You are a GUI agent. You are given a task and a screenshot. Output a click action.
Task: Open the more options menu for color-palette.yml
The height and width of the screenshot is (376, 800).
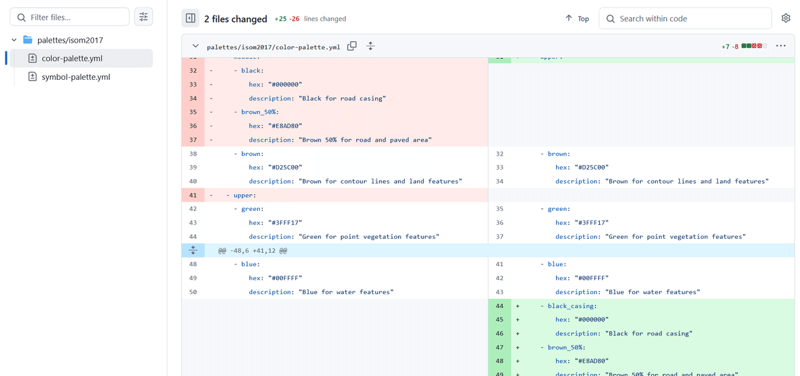[781, 47]
